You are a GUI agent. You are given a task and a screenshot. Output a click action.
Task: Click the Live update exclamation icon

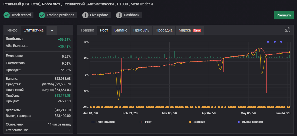[86, 15]
